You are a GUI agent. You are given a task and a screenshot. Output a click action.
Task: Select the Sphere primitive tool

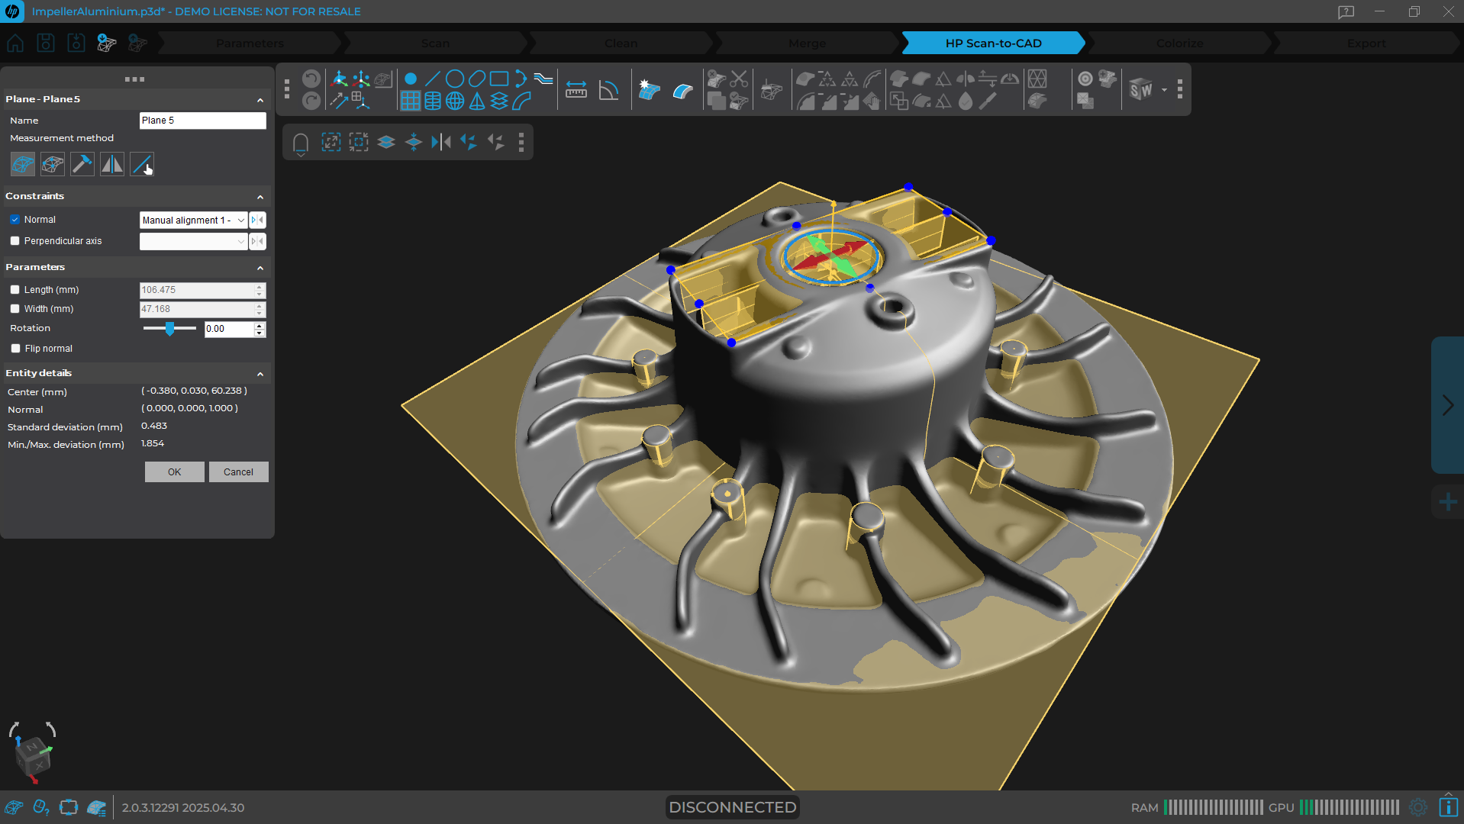[455, 101]
